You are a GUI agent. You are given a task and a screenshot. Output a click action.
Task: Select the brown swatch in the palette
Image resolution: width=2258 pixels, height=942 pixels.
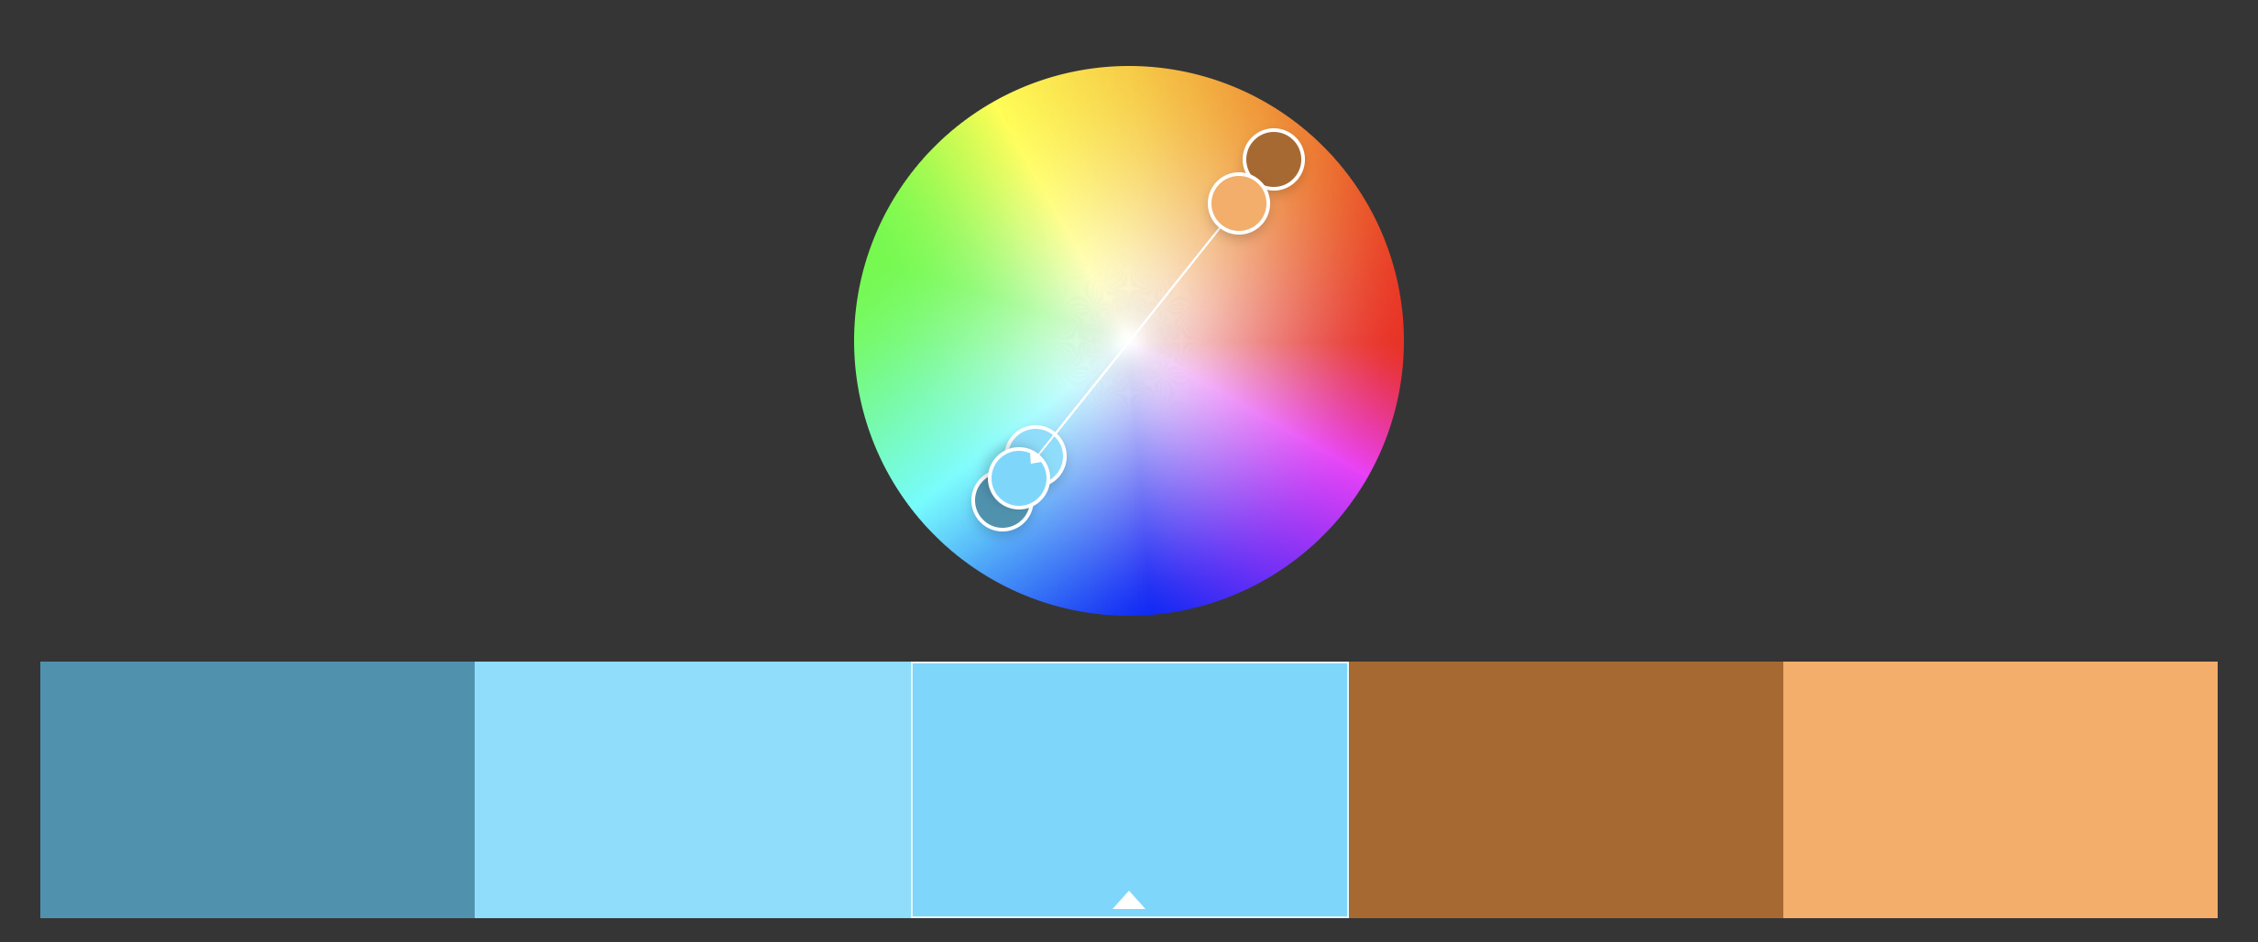coord(1566,790)
